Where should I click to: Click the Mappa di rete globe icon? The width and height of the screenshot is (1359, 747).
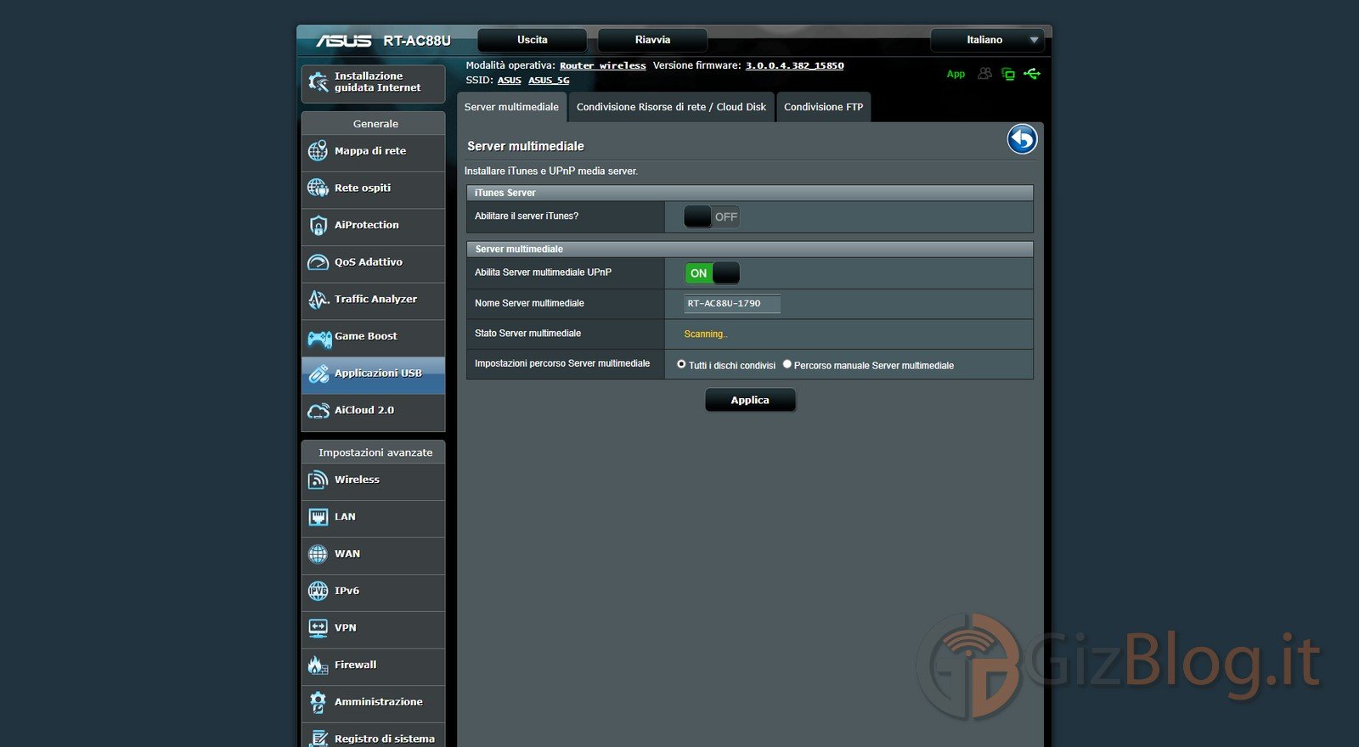(x=318, y=151)
